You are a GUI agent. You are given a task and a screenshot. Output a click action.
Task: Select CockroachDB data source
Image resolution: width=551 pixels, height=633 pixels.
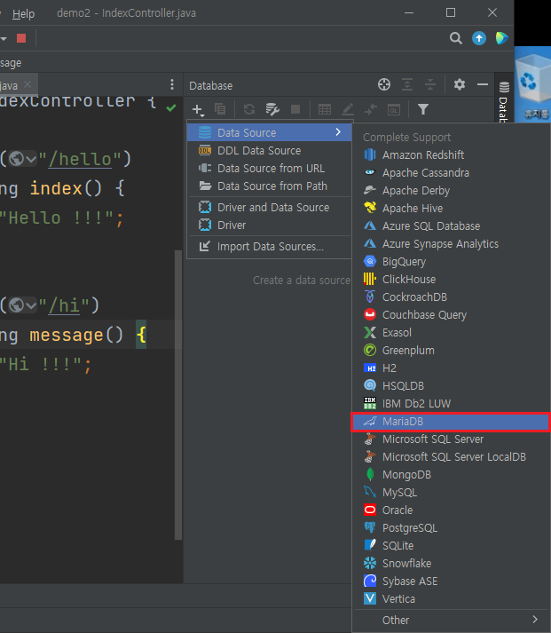452,297
